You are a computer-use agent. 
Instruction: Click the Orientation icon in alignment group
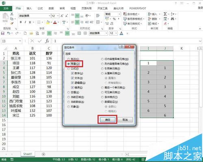coord(87,16)
